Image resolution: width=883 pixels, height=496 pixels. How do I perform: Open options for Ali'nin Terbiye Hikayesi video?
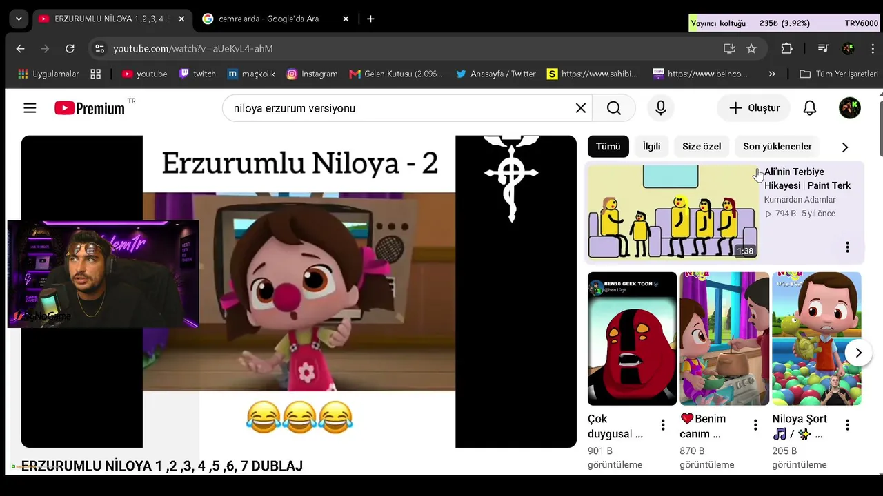pos(848,247)
